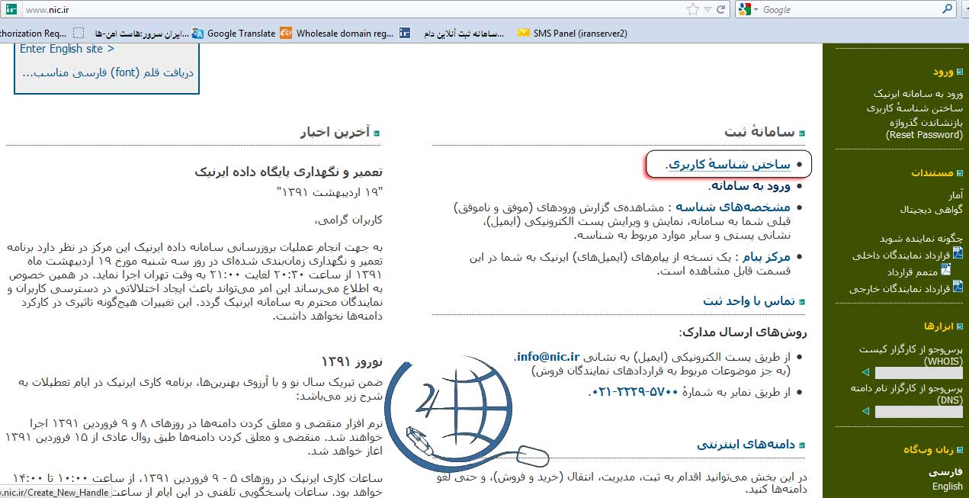
Task: Click the square icon beside سامانهٔ ثبت heading
Action: 801,133
